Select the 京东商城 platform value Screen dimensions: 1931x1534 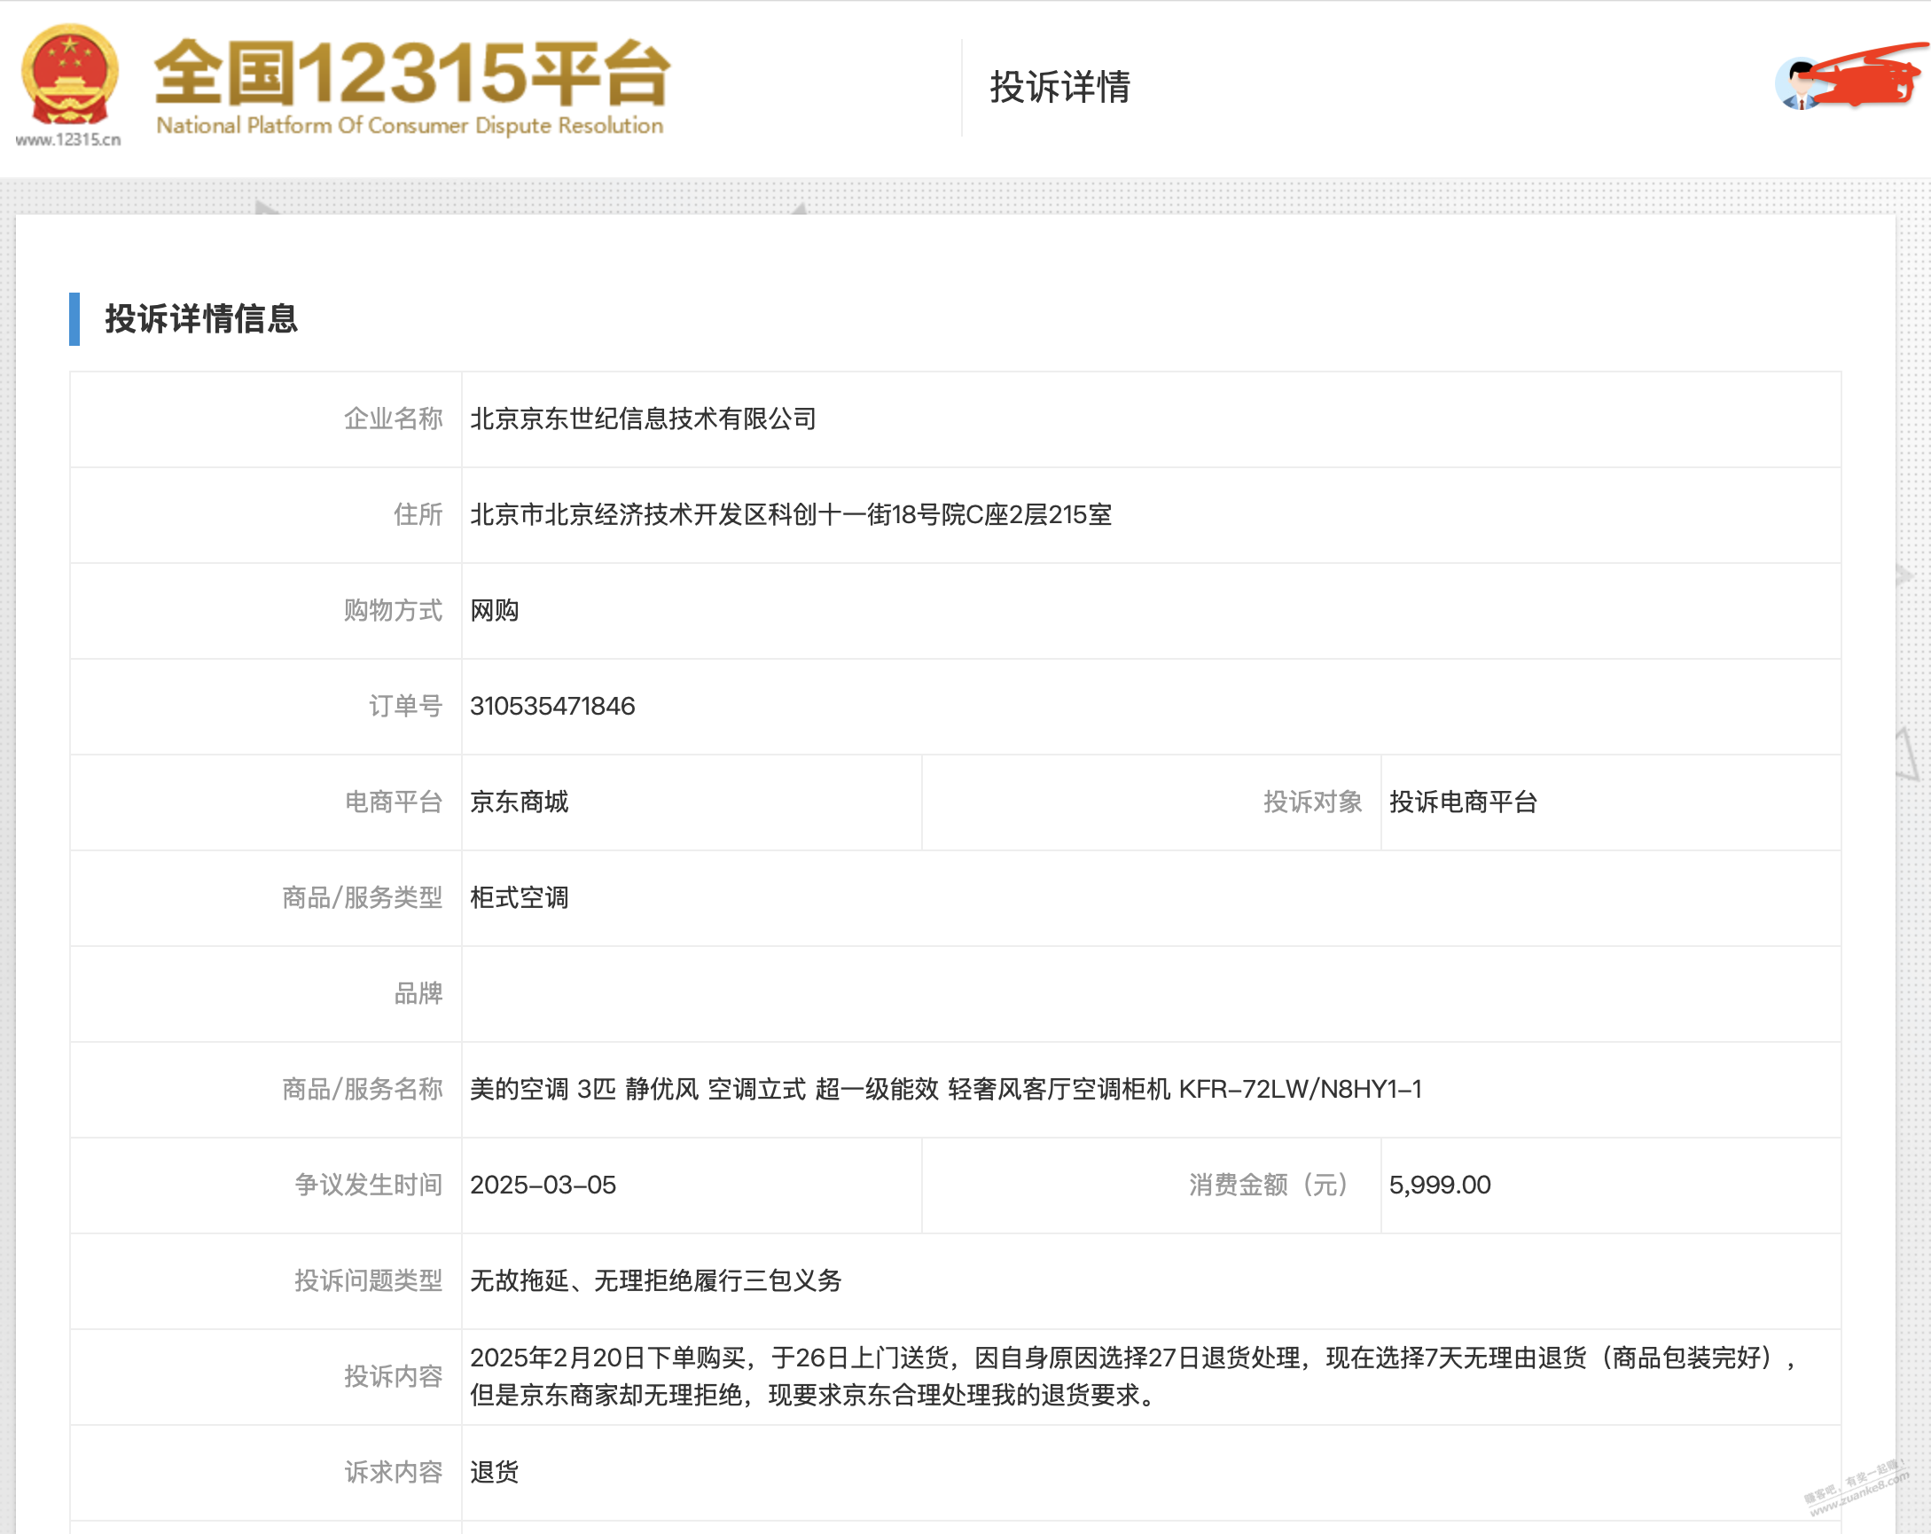click(x=520, y=802)
